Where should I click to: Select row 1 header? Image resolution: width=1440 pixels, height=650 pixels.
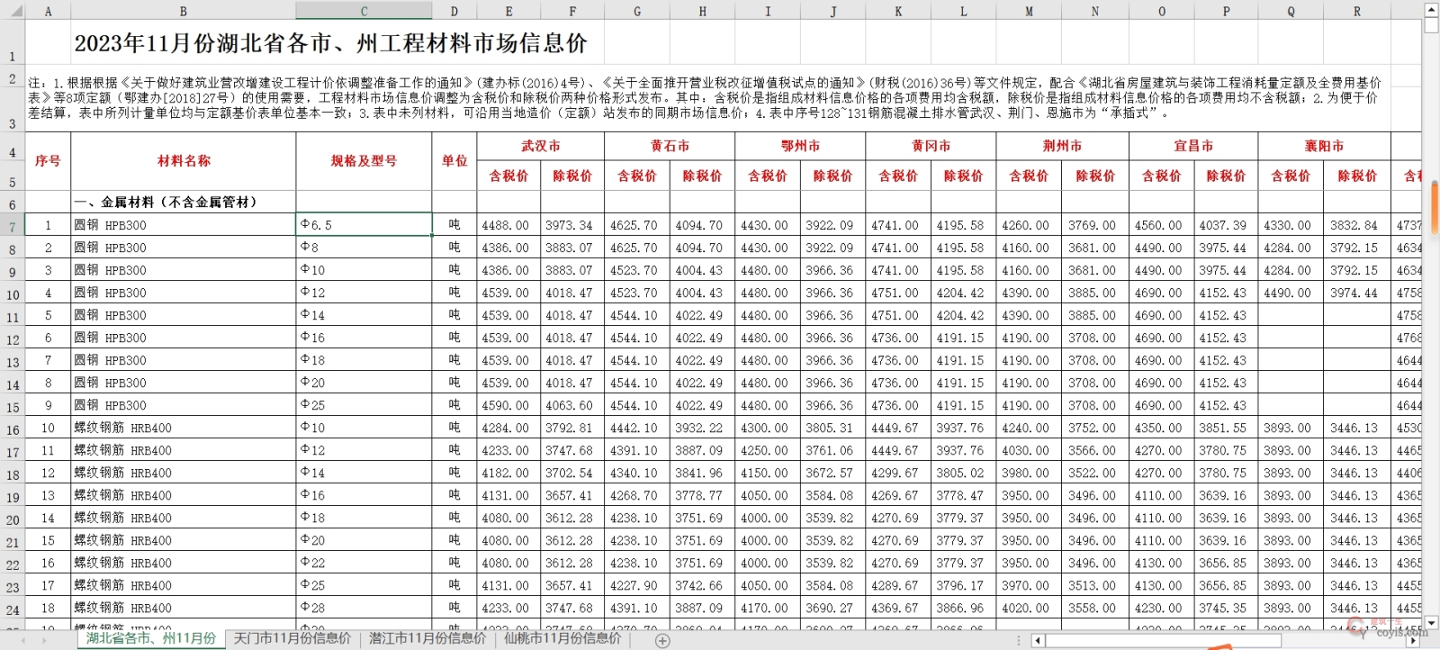pyautogui.click(x=13, y=42)
